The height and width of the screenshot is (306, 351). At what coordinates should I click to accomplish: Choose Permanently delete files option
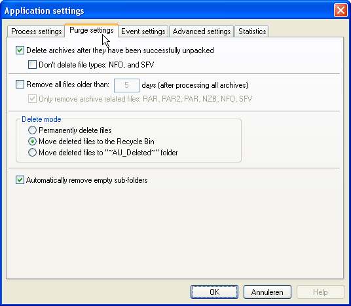point(32,130)
